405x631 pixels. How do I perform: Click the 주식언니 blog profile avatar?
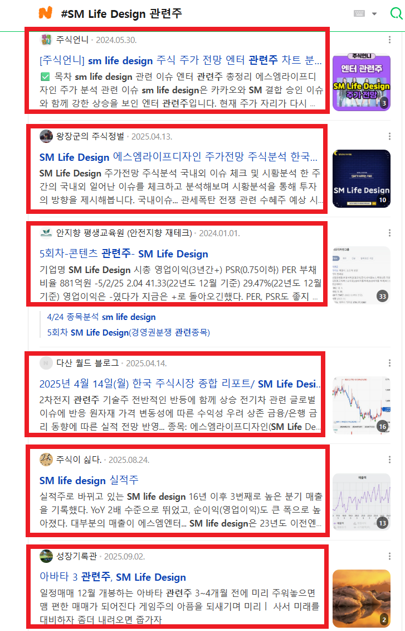tap(46, 40)
